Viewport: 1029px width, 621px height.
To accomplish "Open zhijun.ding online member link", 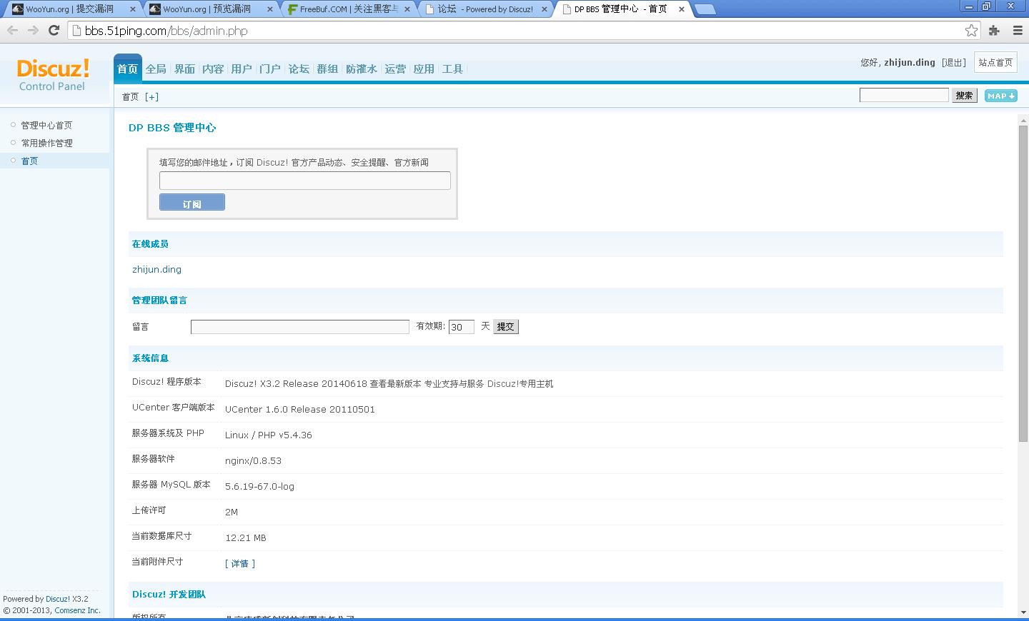I will coord(156,269).
